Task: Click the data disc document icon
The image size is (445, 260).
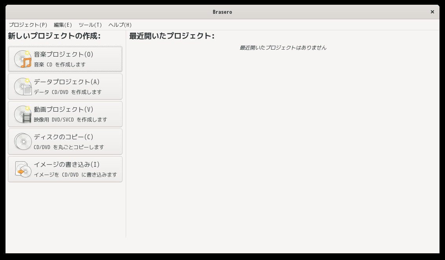Action: coord(23,87)
